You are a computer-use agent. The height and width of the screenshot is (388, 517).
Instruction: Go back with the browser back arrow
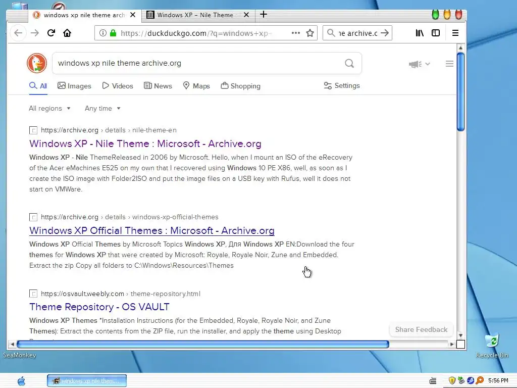click(x=18, y=33)
